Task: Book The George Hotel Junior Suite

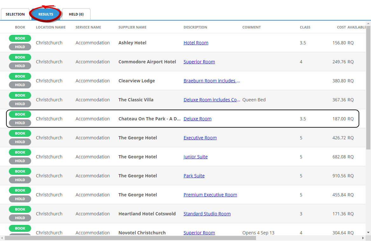Action: 20,152
